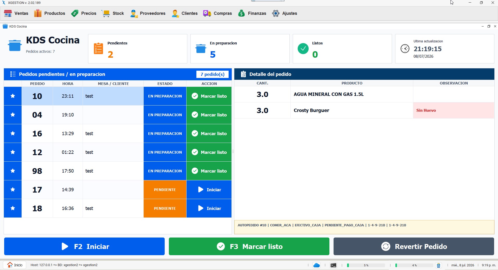Open the Stock menu

pyautogui.click(x=113, y=13)
